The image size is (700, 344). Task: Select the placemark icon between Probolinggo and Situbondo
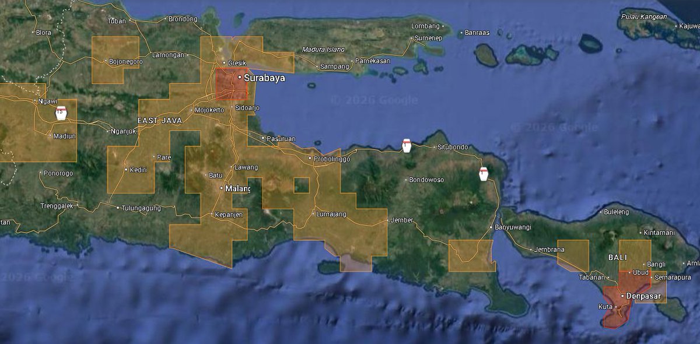click(x=407, y=145)
